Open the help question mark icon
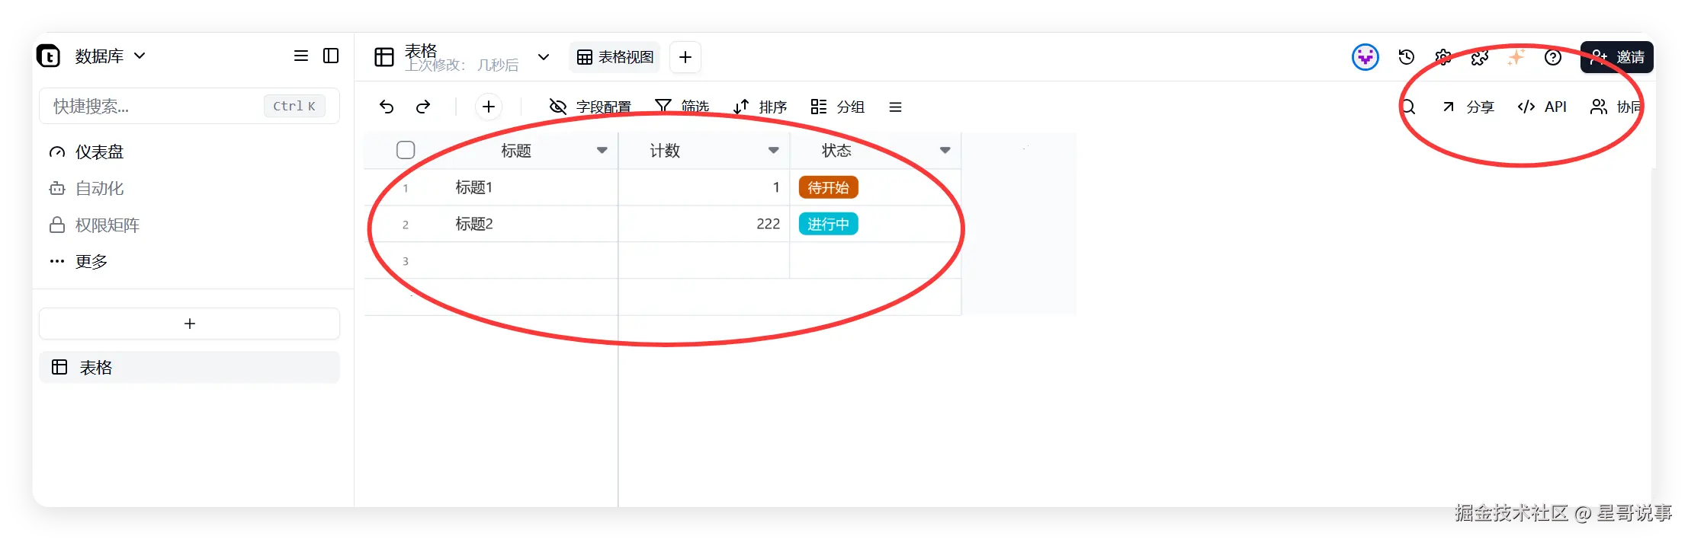This screenshot has width=1688, height=539. click(x=1553, y=57)
